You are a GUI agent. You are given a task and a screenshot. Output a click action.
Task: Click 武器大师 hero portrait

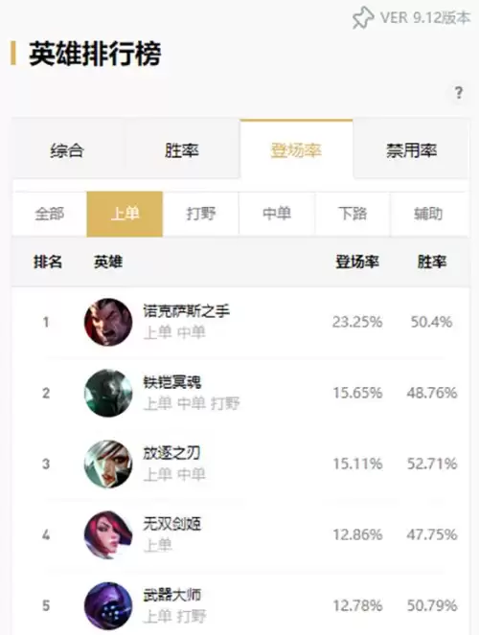click(108, 605)
